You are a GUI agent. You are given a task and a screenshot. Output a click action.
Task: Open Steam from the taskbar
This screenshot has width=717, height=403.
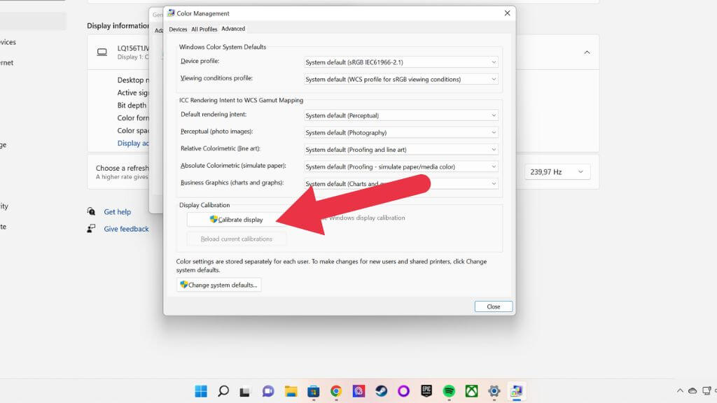(x=381, y=391)
